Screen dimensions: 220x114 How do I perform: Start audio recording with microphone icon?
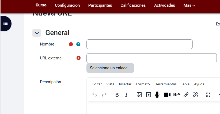[x=157, y=94]
